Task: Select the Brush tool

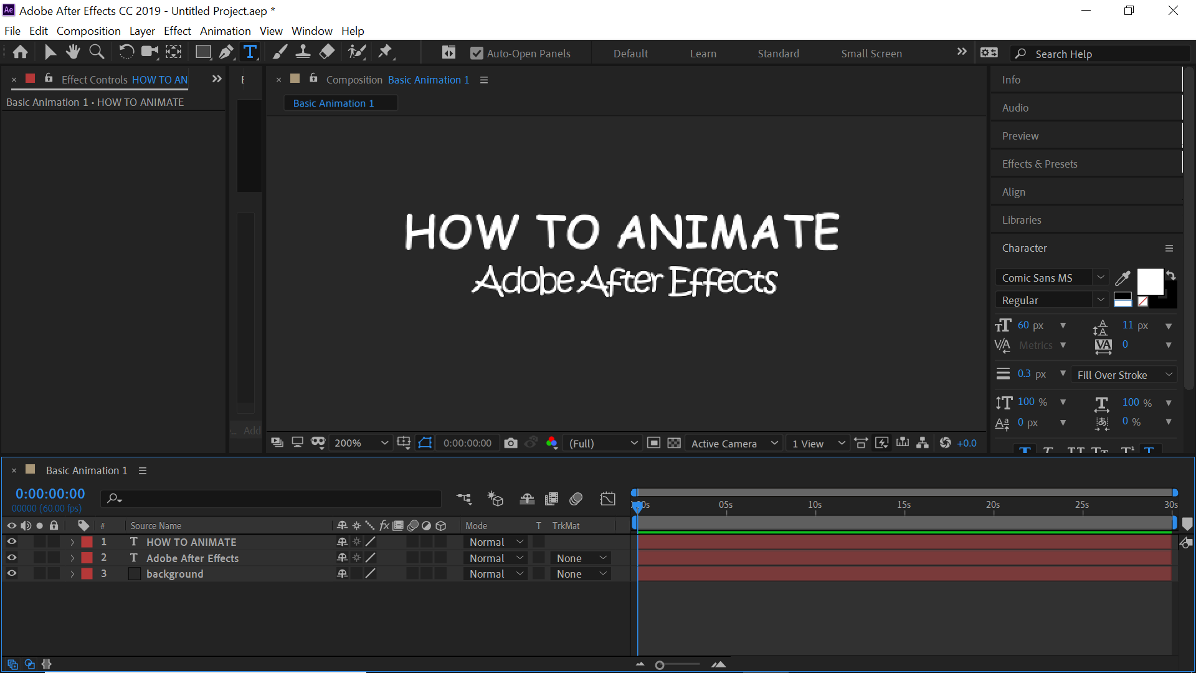Action: point(280,52)
